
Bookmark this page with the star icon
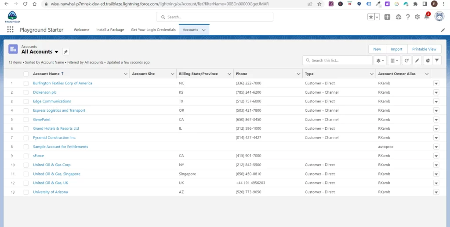point(319,4)
